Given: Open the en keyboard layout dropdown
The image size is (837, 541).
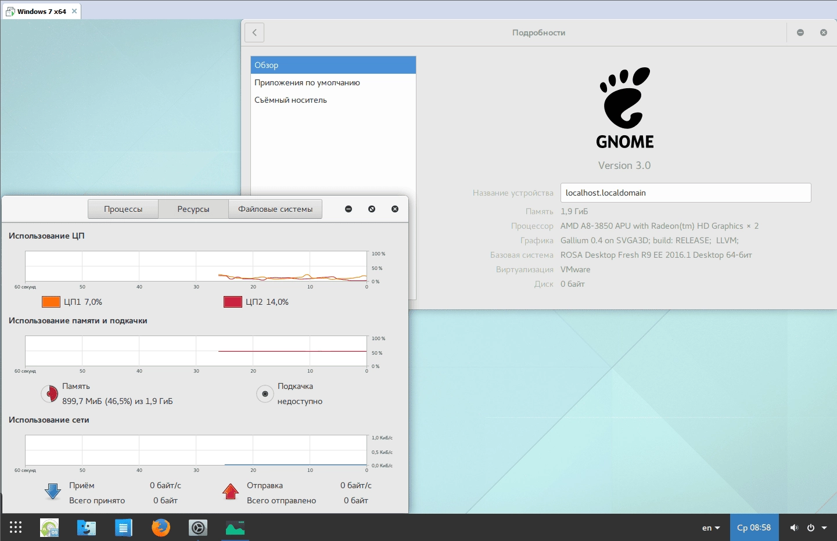Looking at the screenshot, I should [x=711, y=528].
